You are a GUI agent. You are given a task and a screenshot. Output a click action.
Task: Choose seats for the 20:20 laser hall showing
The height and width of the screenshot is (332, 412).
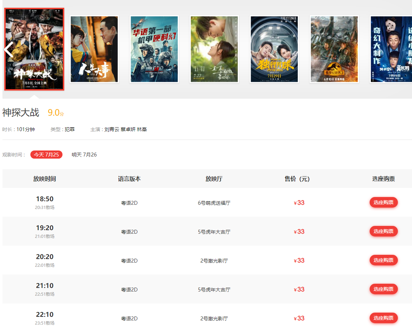click(383, 260)
